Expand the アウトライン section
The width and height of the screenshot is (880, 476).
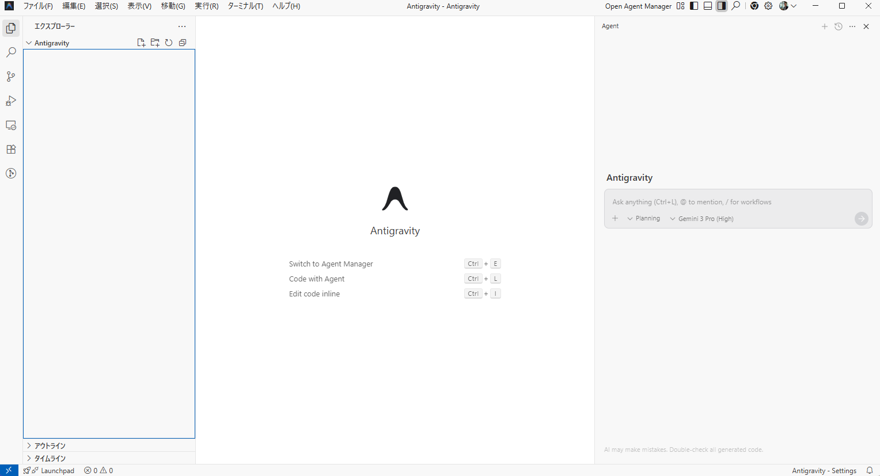point(50,446)
